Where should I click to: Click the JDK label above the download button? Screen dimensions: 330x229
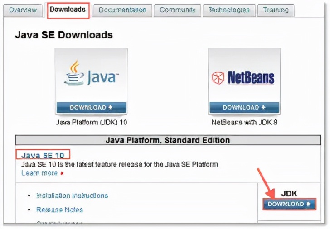289,194
